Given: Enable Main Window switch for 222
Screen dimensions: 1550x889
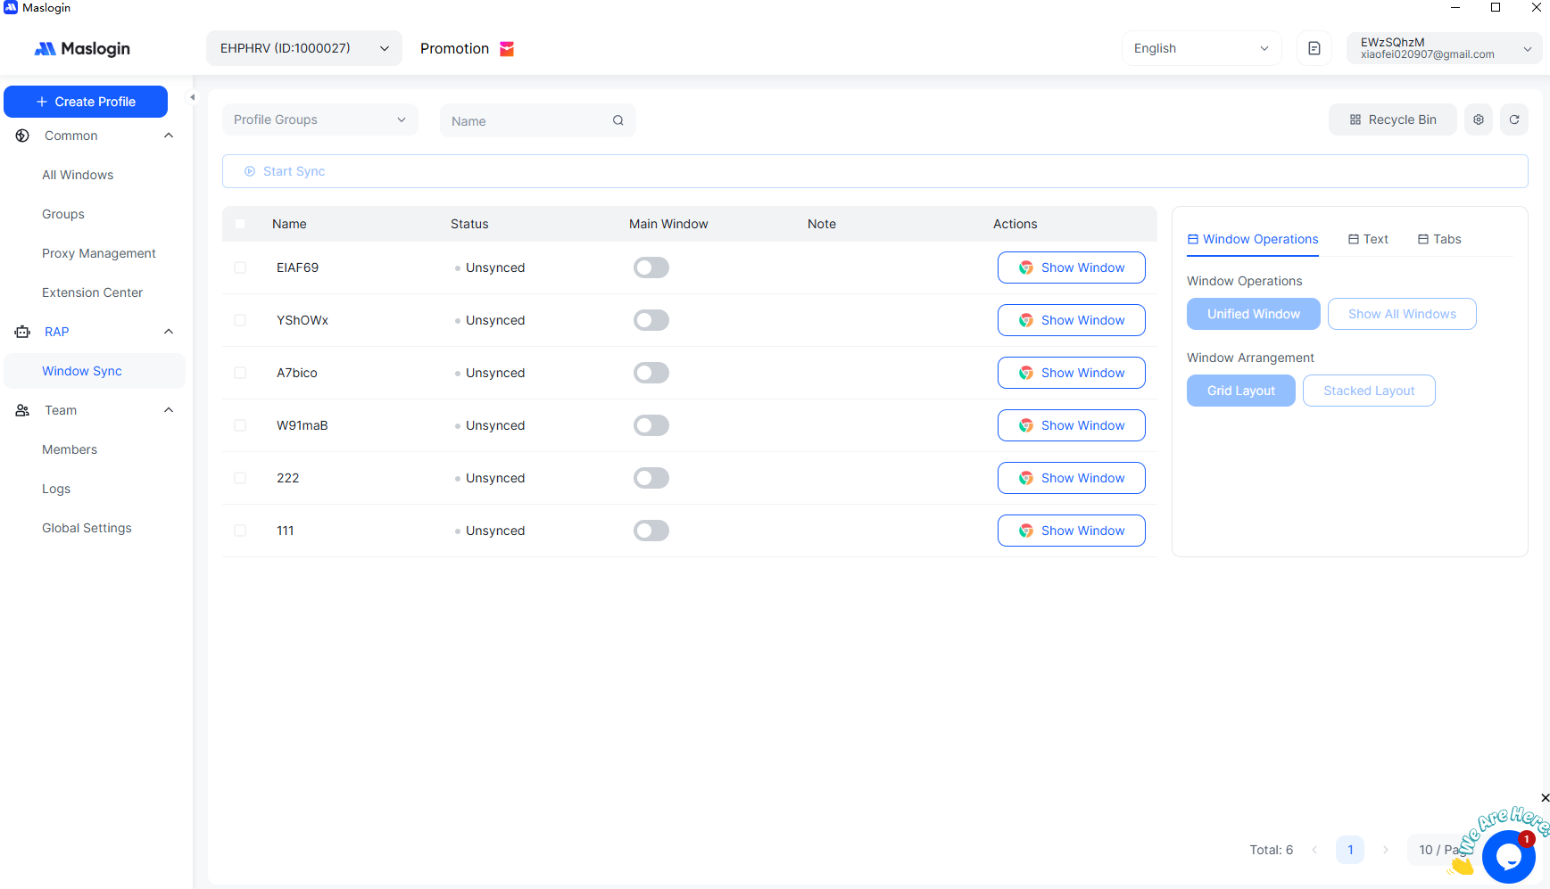Looking at the screenshot, I should (651, 478).
